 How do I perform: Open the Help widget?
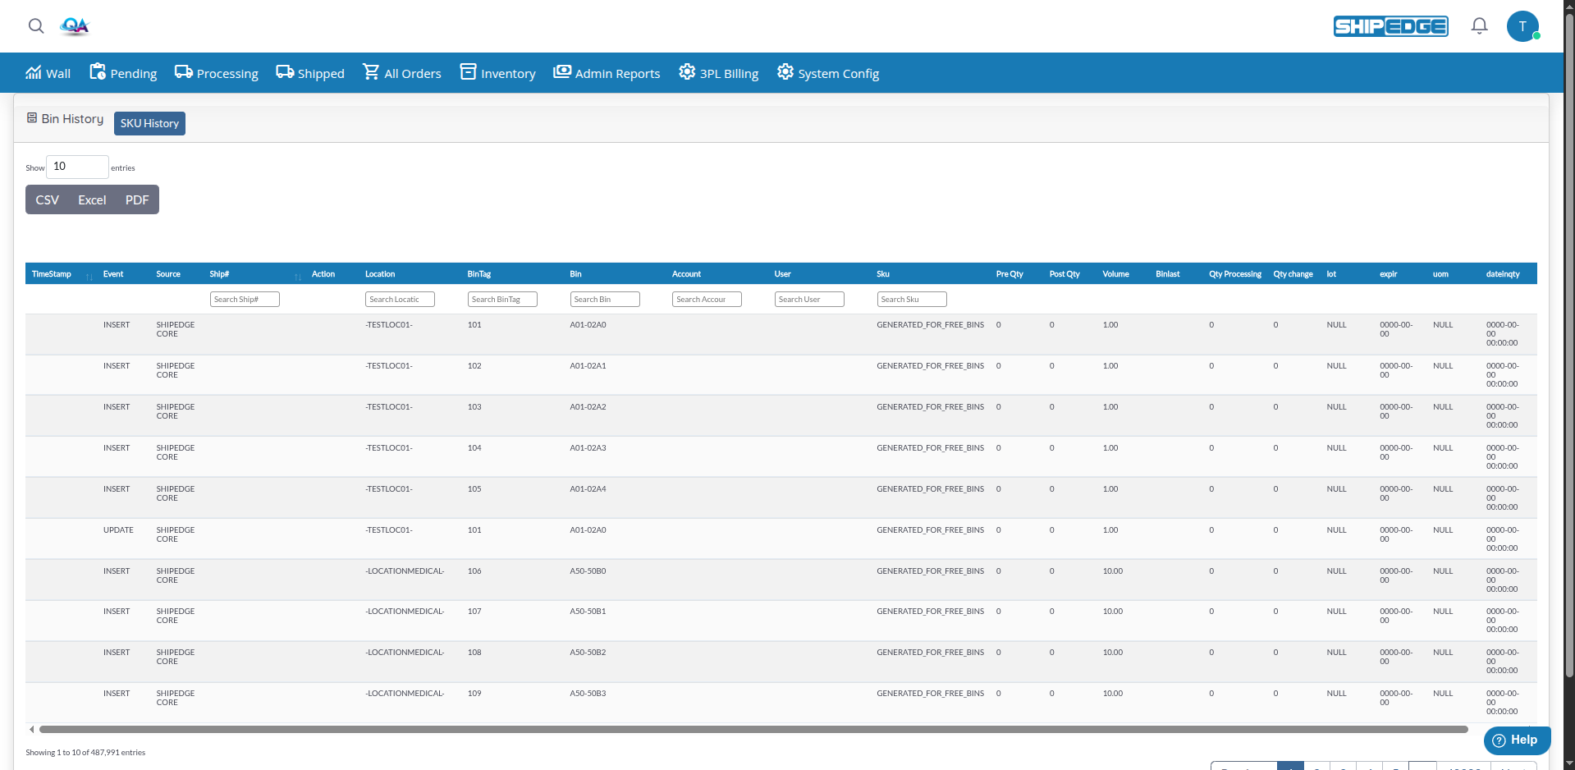click(x=1516, y=740)
